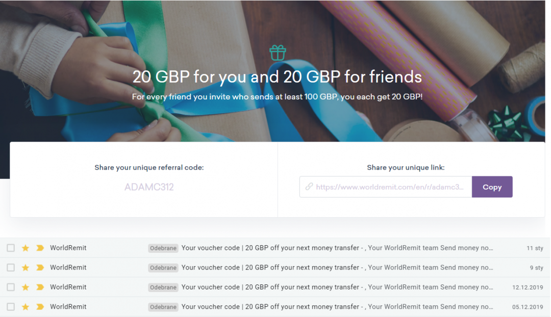Click the referral code ADAMC312
The width and height of the screenshot is (551, 317).
[x=149, y=187]
